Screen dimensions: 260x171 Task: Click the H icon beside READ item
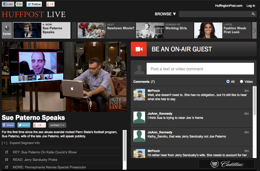pos(7,160)
